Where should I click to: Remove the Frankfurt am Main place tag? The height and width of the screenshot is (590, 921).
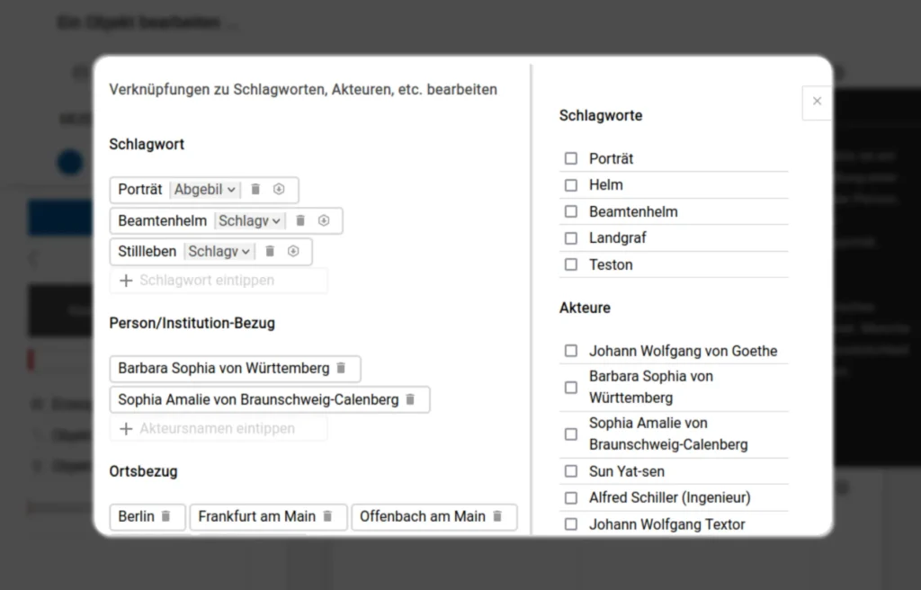click(x=327, y=516)
